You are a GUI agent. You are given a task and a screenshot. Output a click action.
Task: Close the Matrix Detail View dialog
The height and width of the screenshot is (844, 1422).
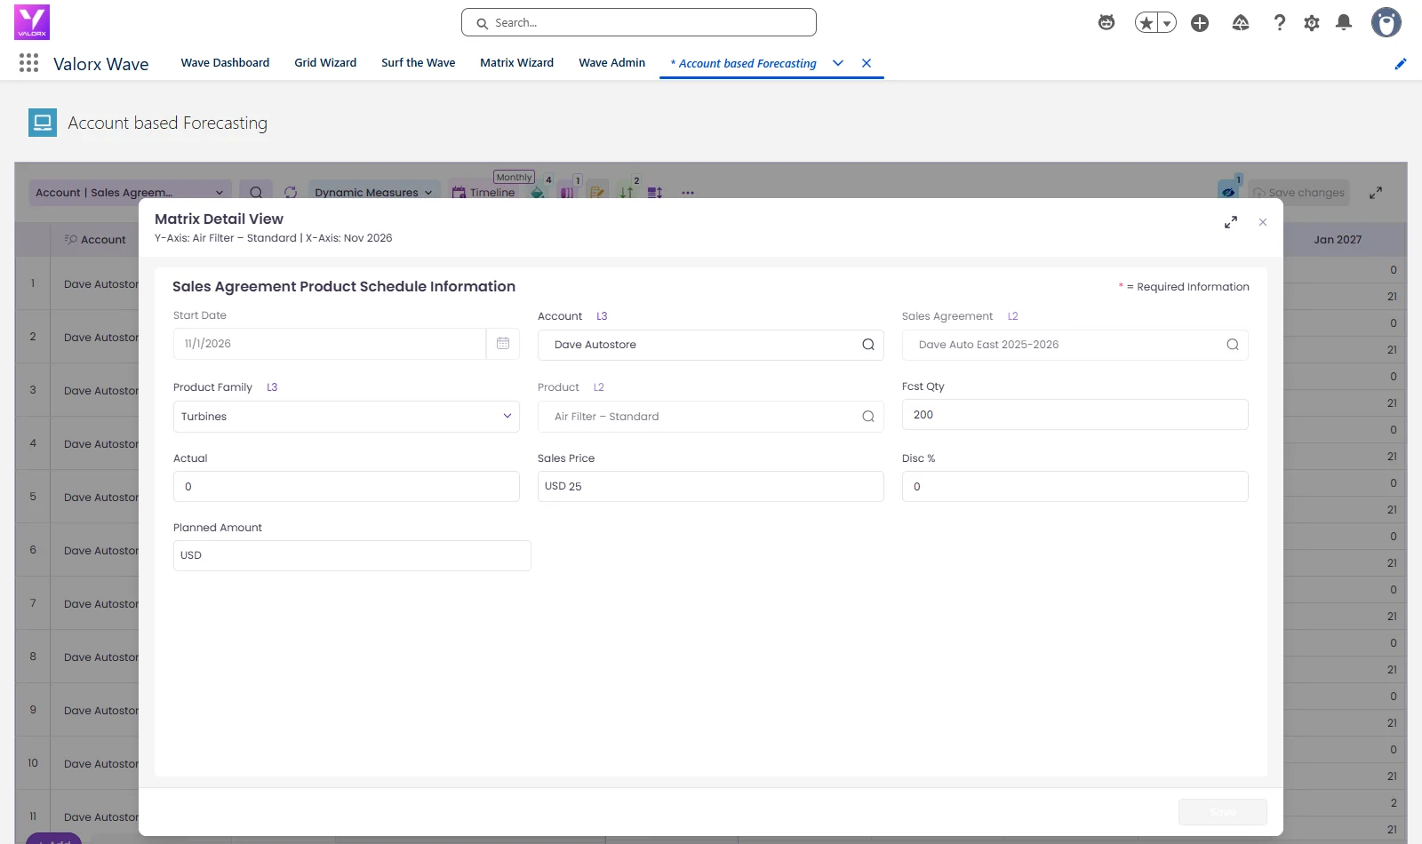[x=1263, y=222]
